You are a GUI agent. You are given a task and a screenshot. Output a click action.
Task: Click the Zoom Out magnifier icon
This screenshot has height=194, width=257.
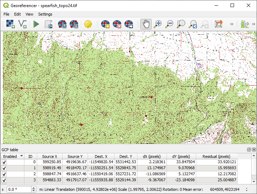point(169,24)
